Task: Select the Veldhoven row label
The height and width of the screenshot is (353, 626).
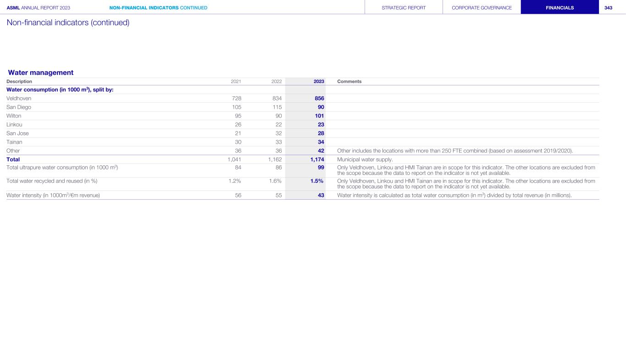Action: [x=19, y=98]
